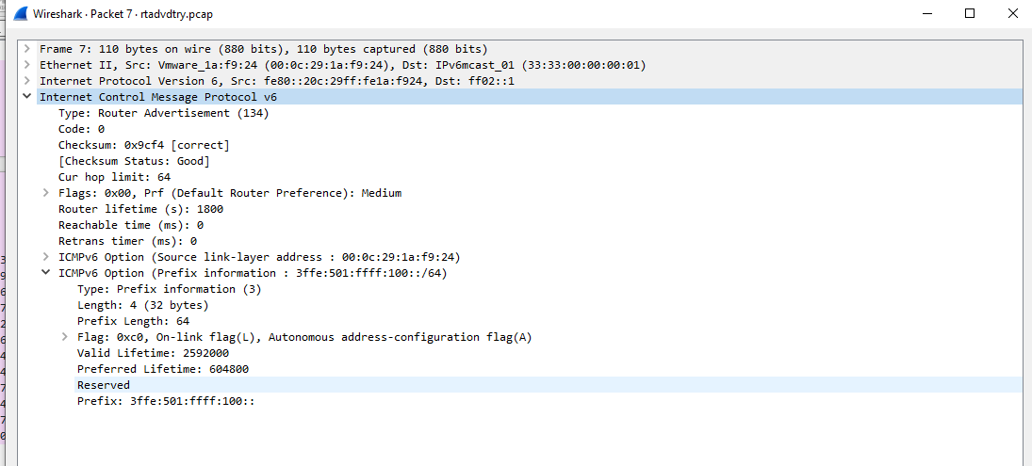Expand the Flag: 0xc0 On-link row
Screen dimensions: 1032x466
[66, 337]
